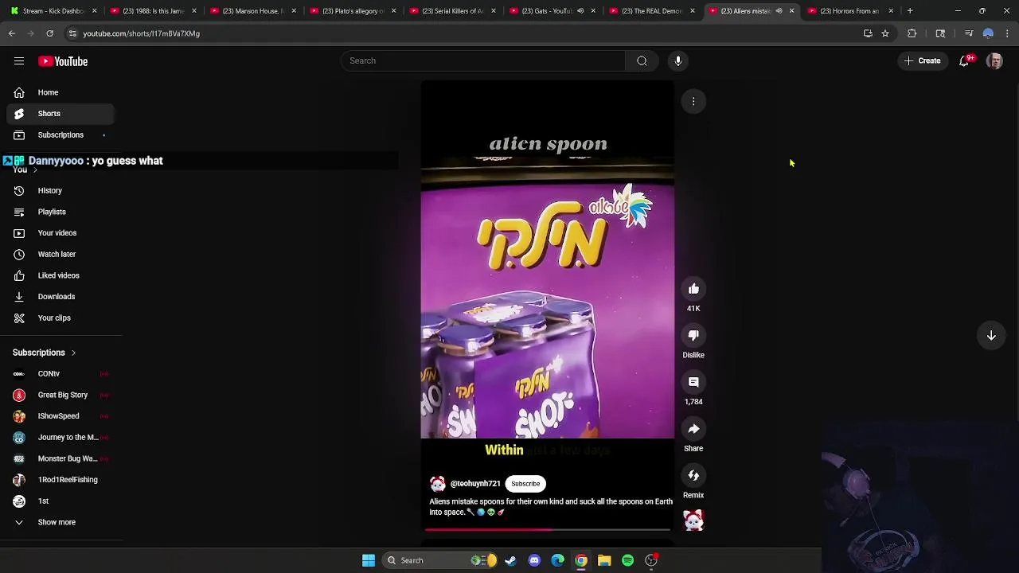Viewport: 1019px width, 573px height.
Task: Click the Chrome address bar URL
Action: click(x=141, y=33)
